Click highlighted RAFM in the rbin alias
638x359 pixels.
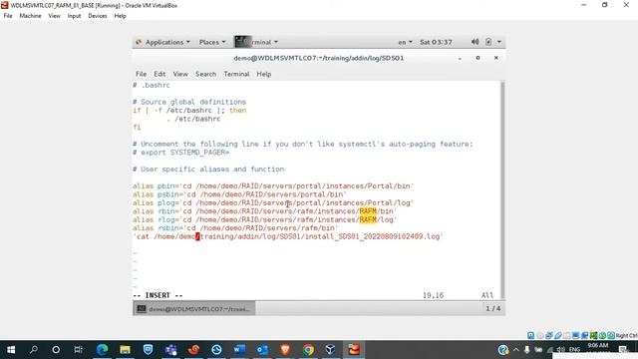click(x=368, y=211)
